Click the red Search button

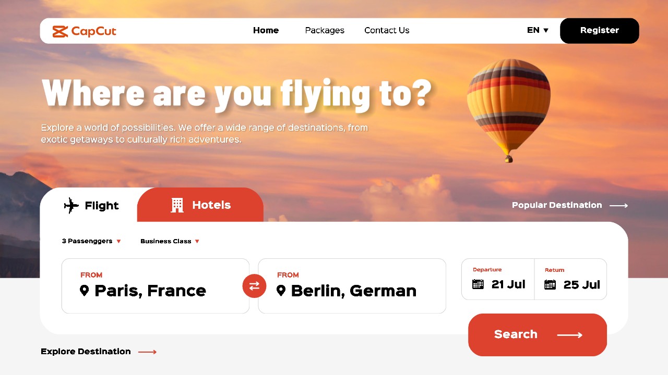(x=538, y=335)
